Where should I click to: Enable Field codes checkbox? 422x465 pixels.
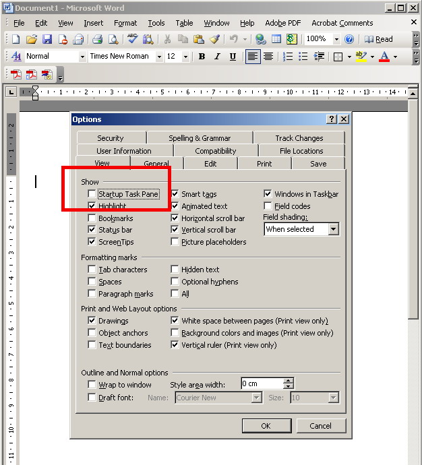[x=268, y=206]
